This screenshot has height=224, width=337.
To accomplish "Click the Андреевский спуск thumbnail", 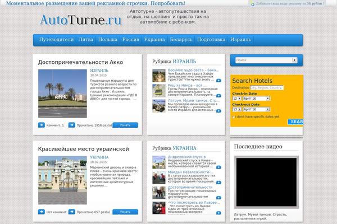I will click(x=159, y=162).
